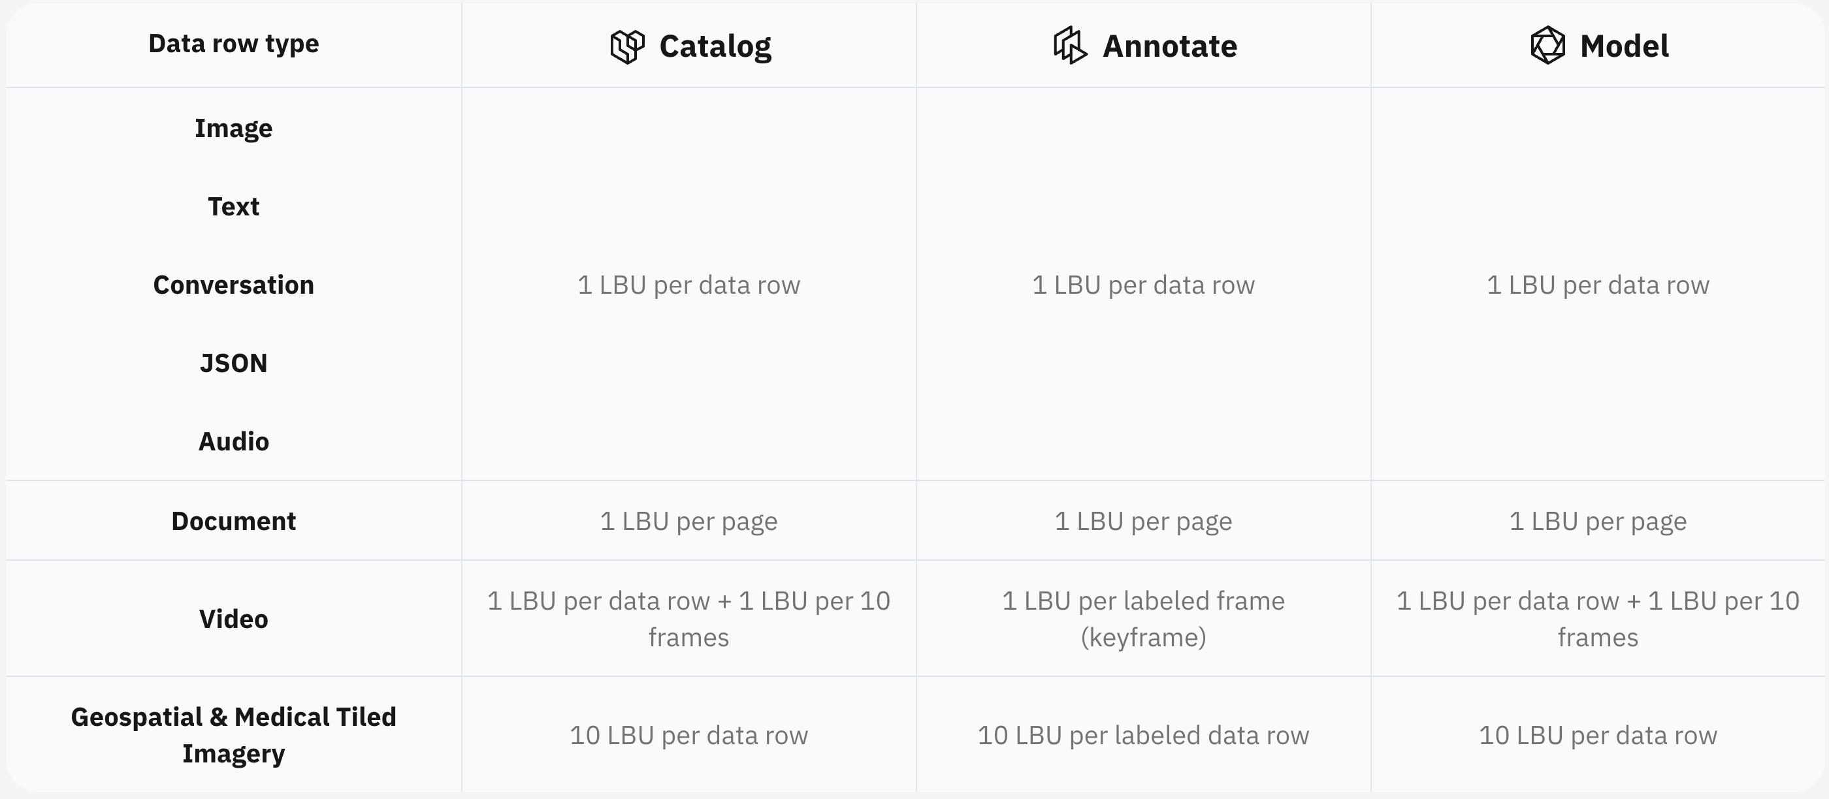Screen dimensions: 1829x799
Task: Click the Text row label
Action: point(234,206)
